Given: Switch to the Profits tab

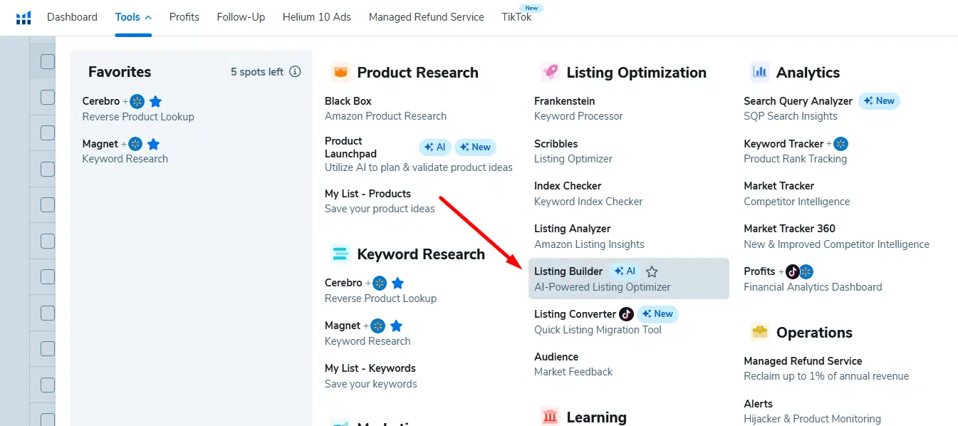Looking at the screenshot, I should point(184,17).
